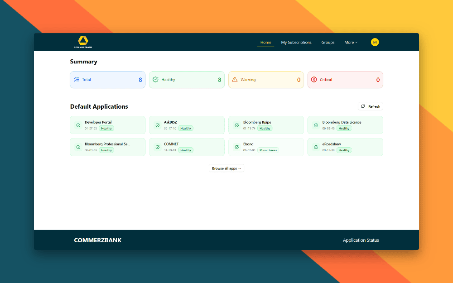This screenshot has height=283, width=453.
Task: Open the Application Status footer link
Action: pos(361,240)
